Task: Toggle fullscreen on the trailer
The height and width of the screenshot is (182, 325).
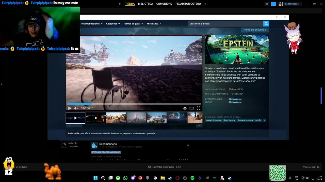Action: coord(199,108)
